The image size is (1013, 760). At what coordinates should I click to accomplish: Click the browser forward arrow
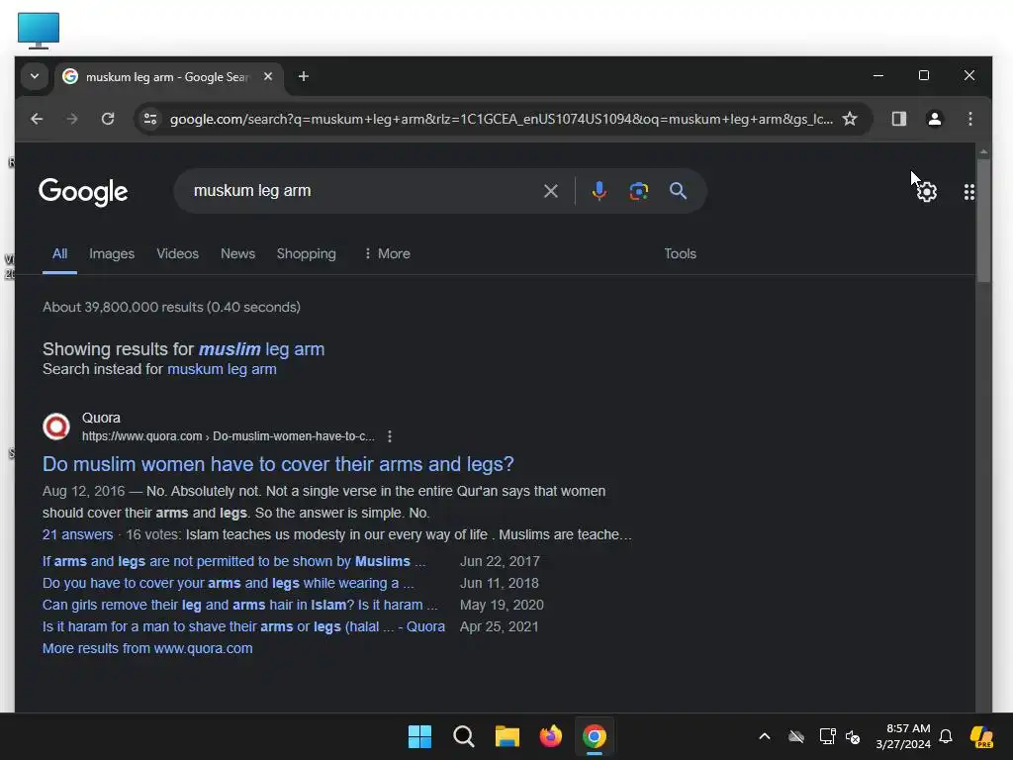point(72,119)
